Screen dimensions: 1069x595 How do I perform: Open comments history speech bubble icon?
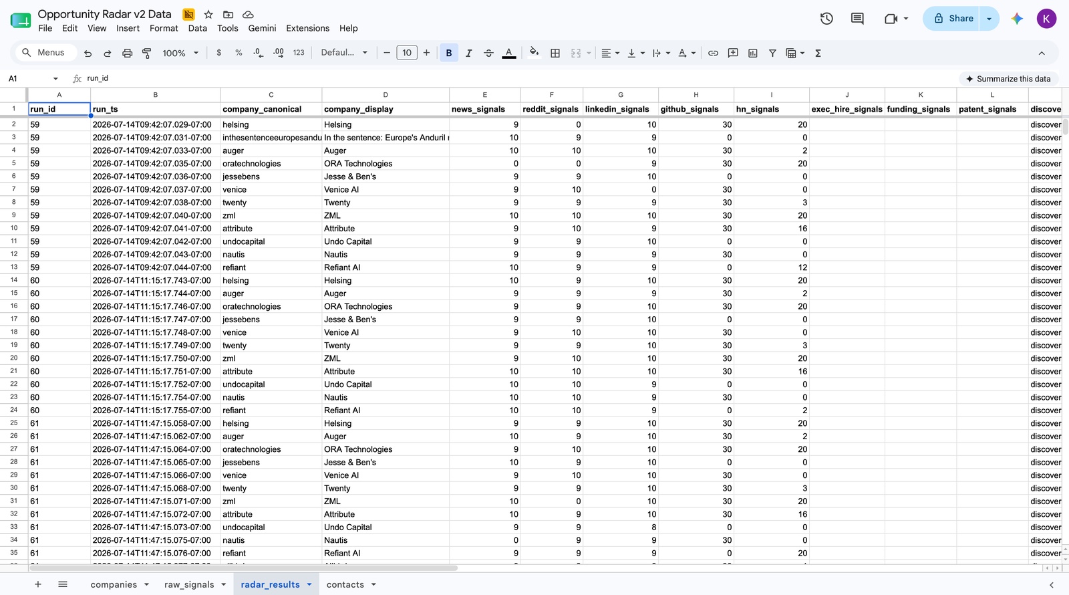click(x=857, y=19)
